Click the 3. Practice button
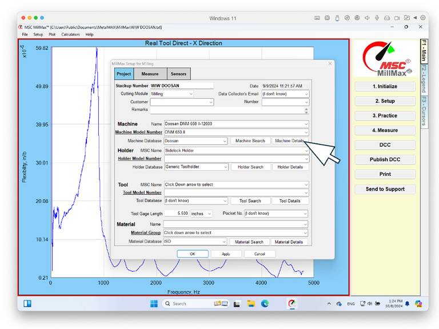 [x=385, y=115]
